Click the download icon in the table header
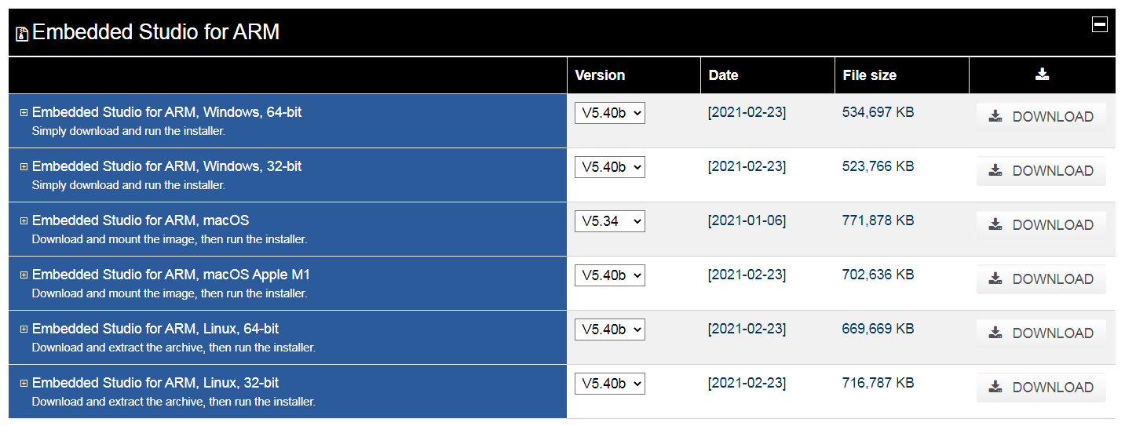Screen dimensions: 1125x426 1042,75
